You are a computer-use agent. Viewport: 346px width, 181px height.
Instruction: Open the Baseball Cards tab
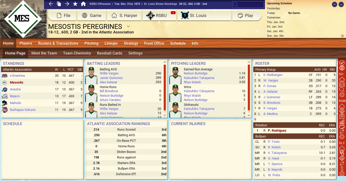click(109, 53)
